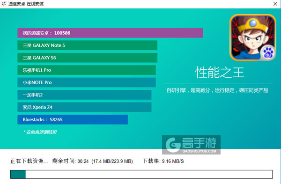281x184 pixels.
Task: Click the 自研引擎，超高跑分 description text
Action: [x=217, y=90]
